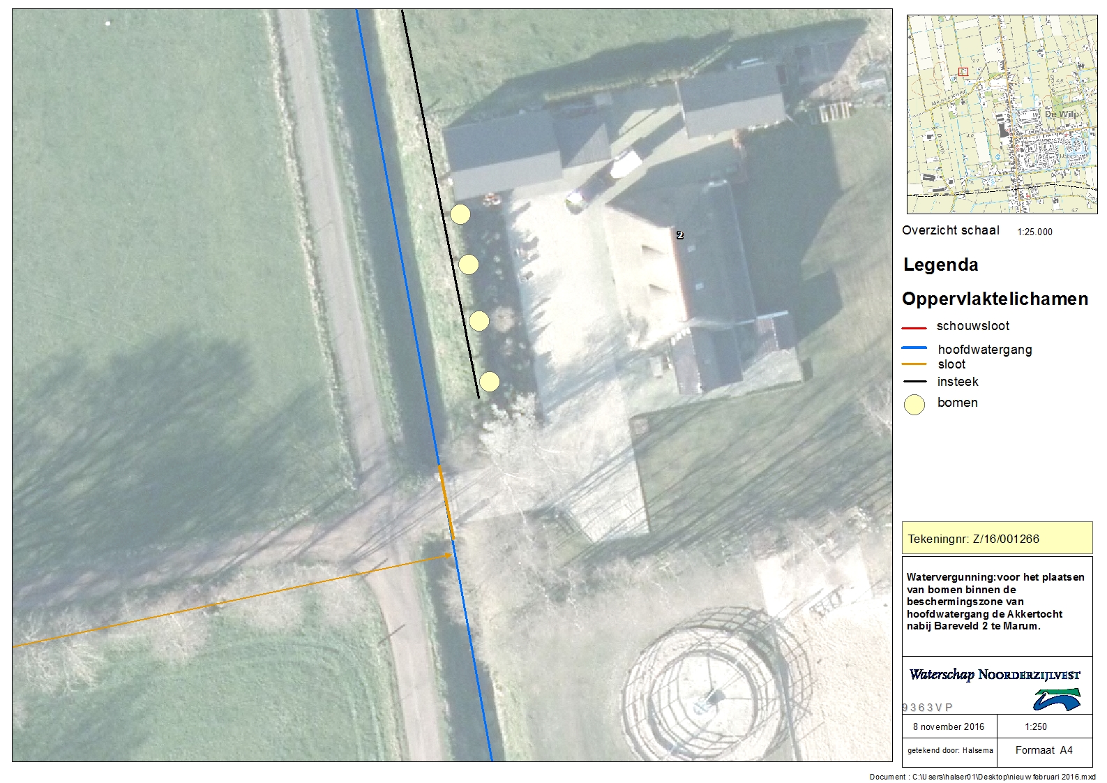Click the topmost yellow tree marker on the map

pyautogui.click(x=460, y=214)
